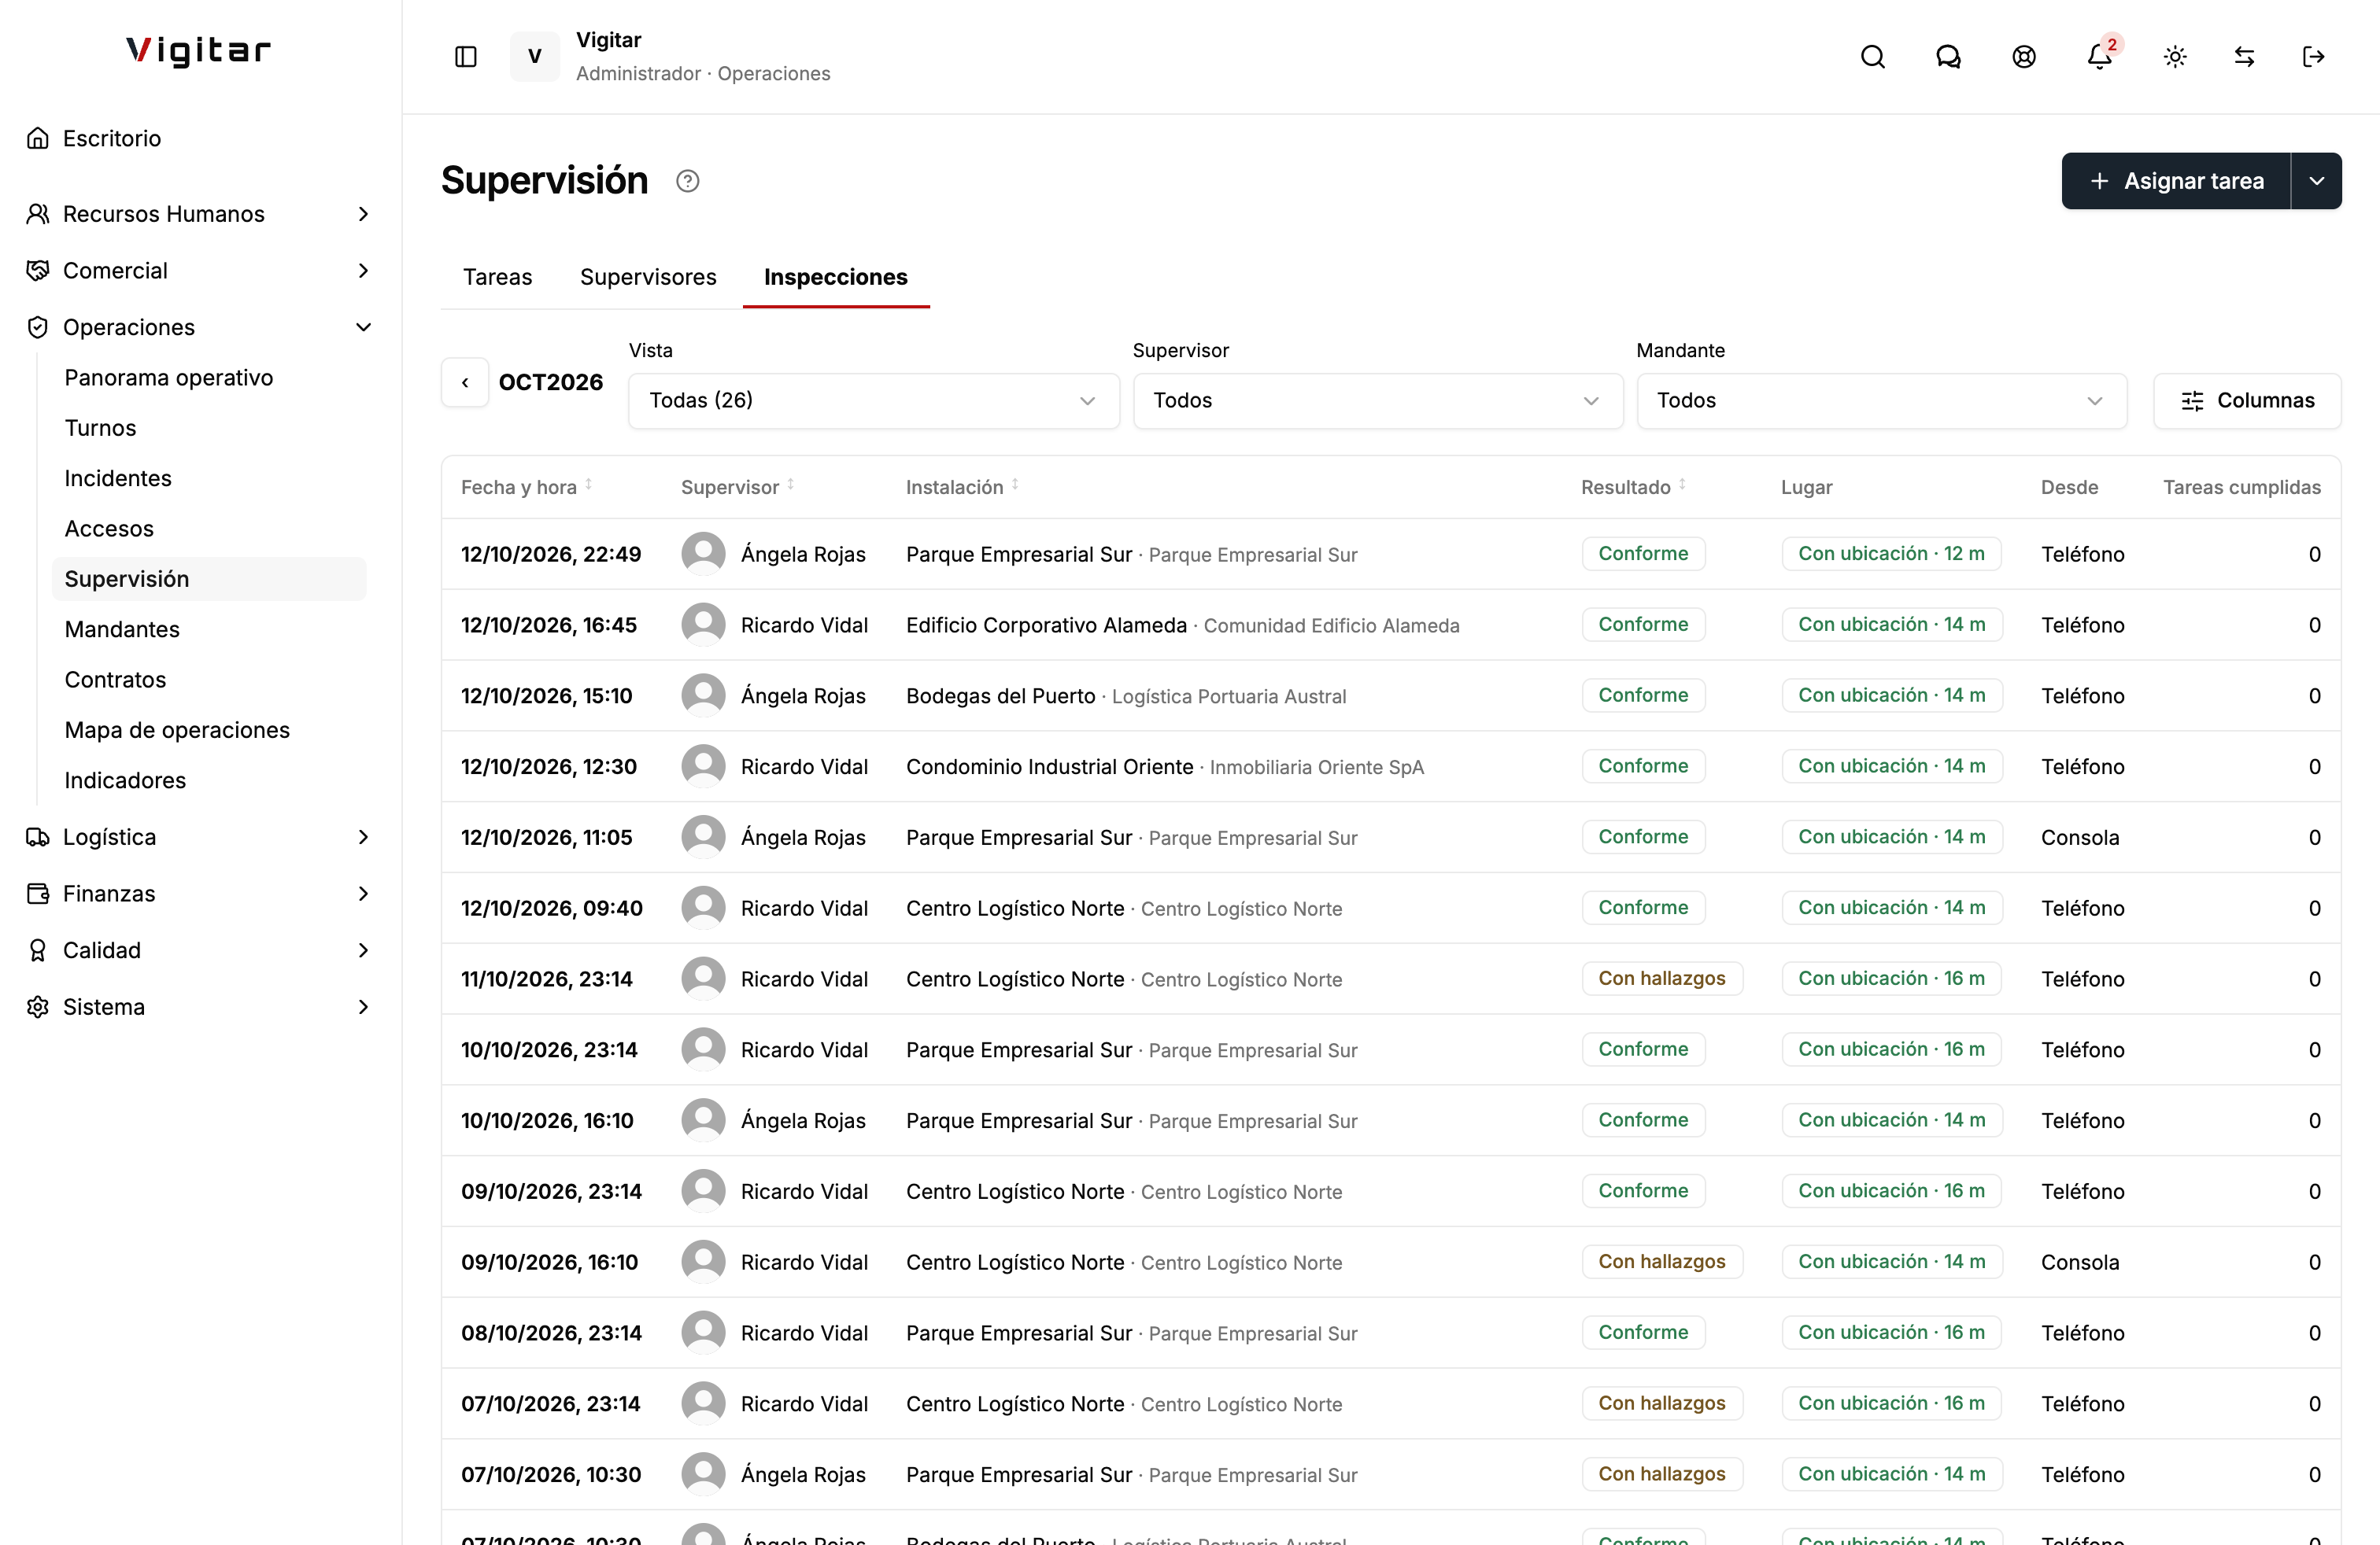Collapse Operaciones menu section
Image resolution: width=2380 pixels, height=1545 pixels.
[x=200, y=326]
